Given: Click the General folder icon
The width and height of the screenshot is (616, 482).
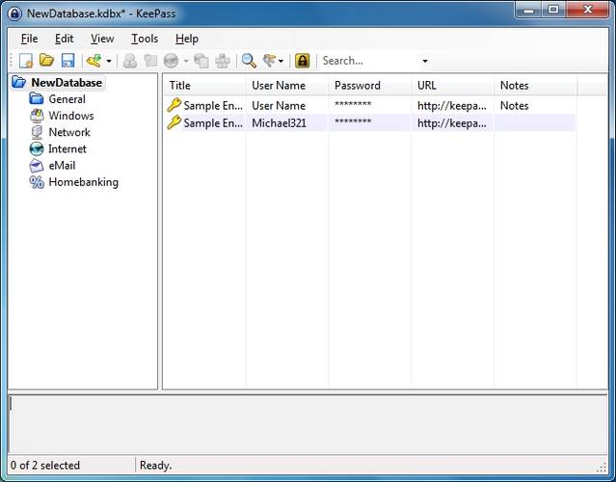Looking at the screenshot, I should point(37,98).
